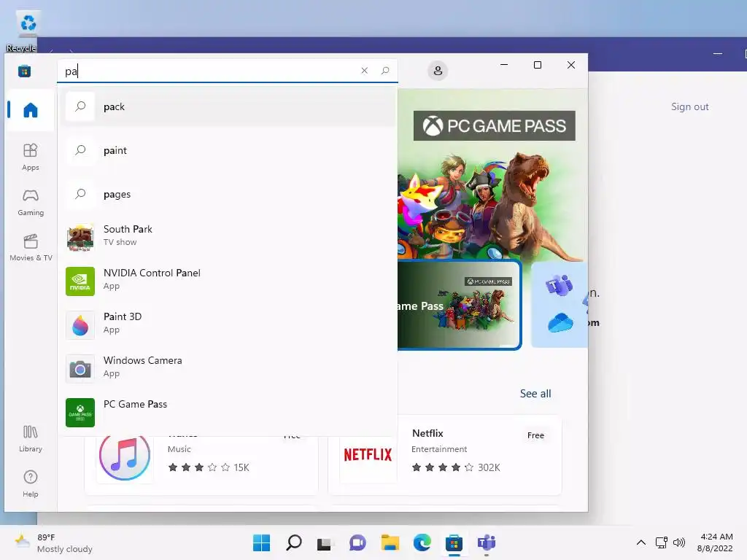Click the Free button on Netflix
The image size is (747, 560).
point(535,435)
